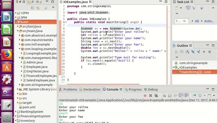Screen dimensions: 218x123
Task: Toggle Categorized presentation in Task List
Action: 188,8
